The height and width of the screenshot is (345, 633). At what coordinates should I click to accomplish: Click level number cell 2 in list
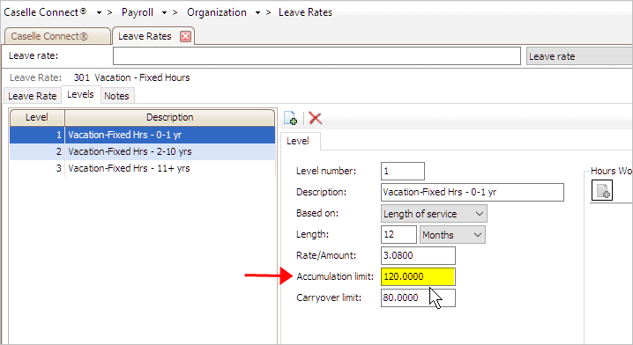tap(37, 151)
